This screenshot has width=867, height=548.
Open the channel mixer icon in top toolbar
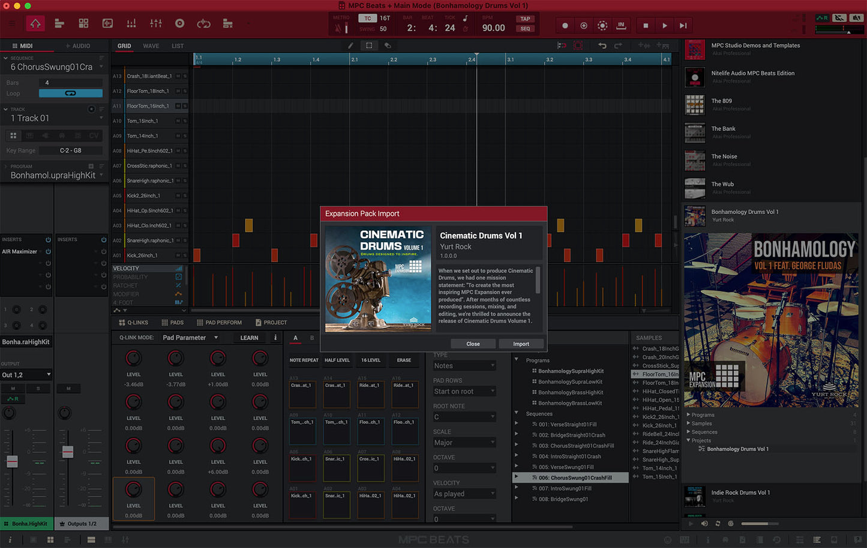tap(156, 24)
